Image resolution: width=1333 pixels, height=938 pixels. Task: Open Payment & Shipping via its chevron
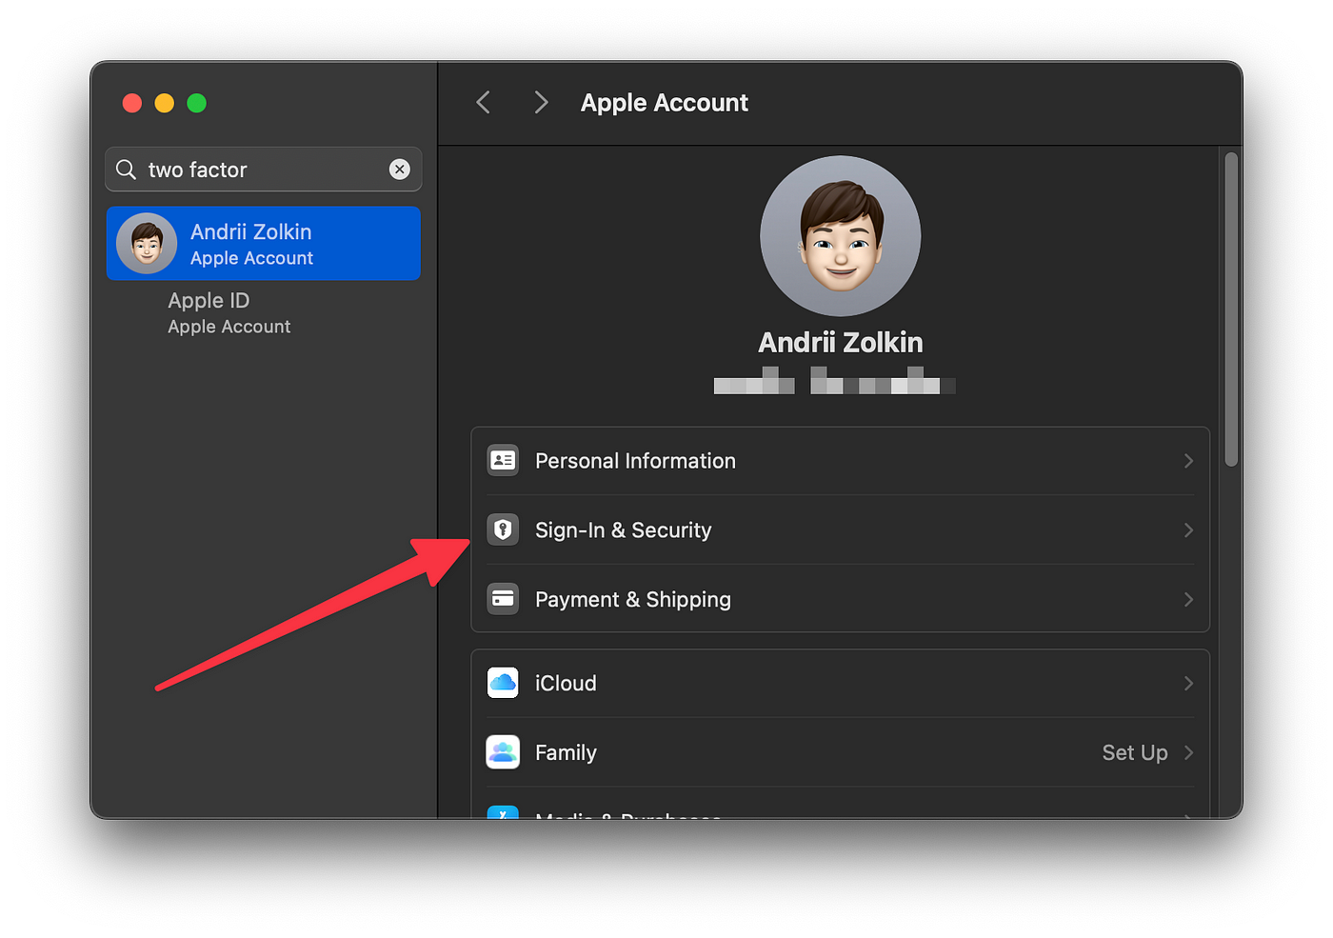coord(1188,599)
